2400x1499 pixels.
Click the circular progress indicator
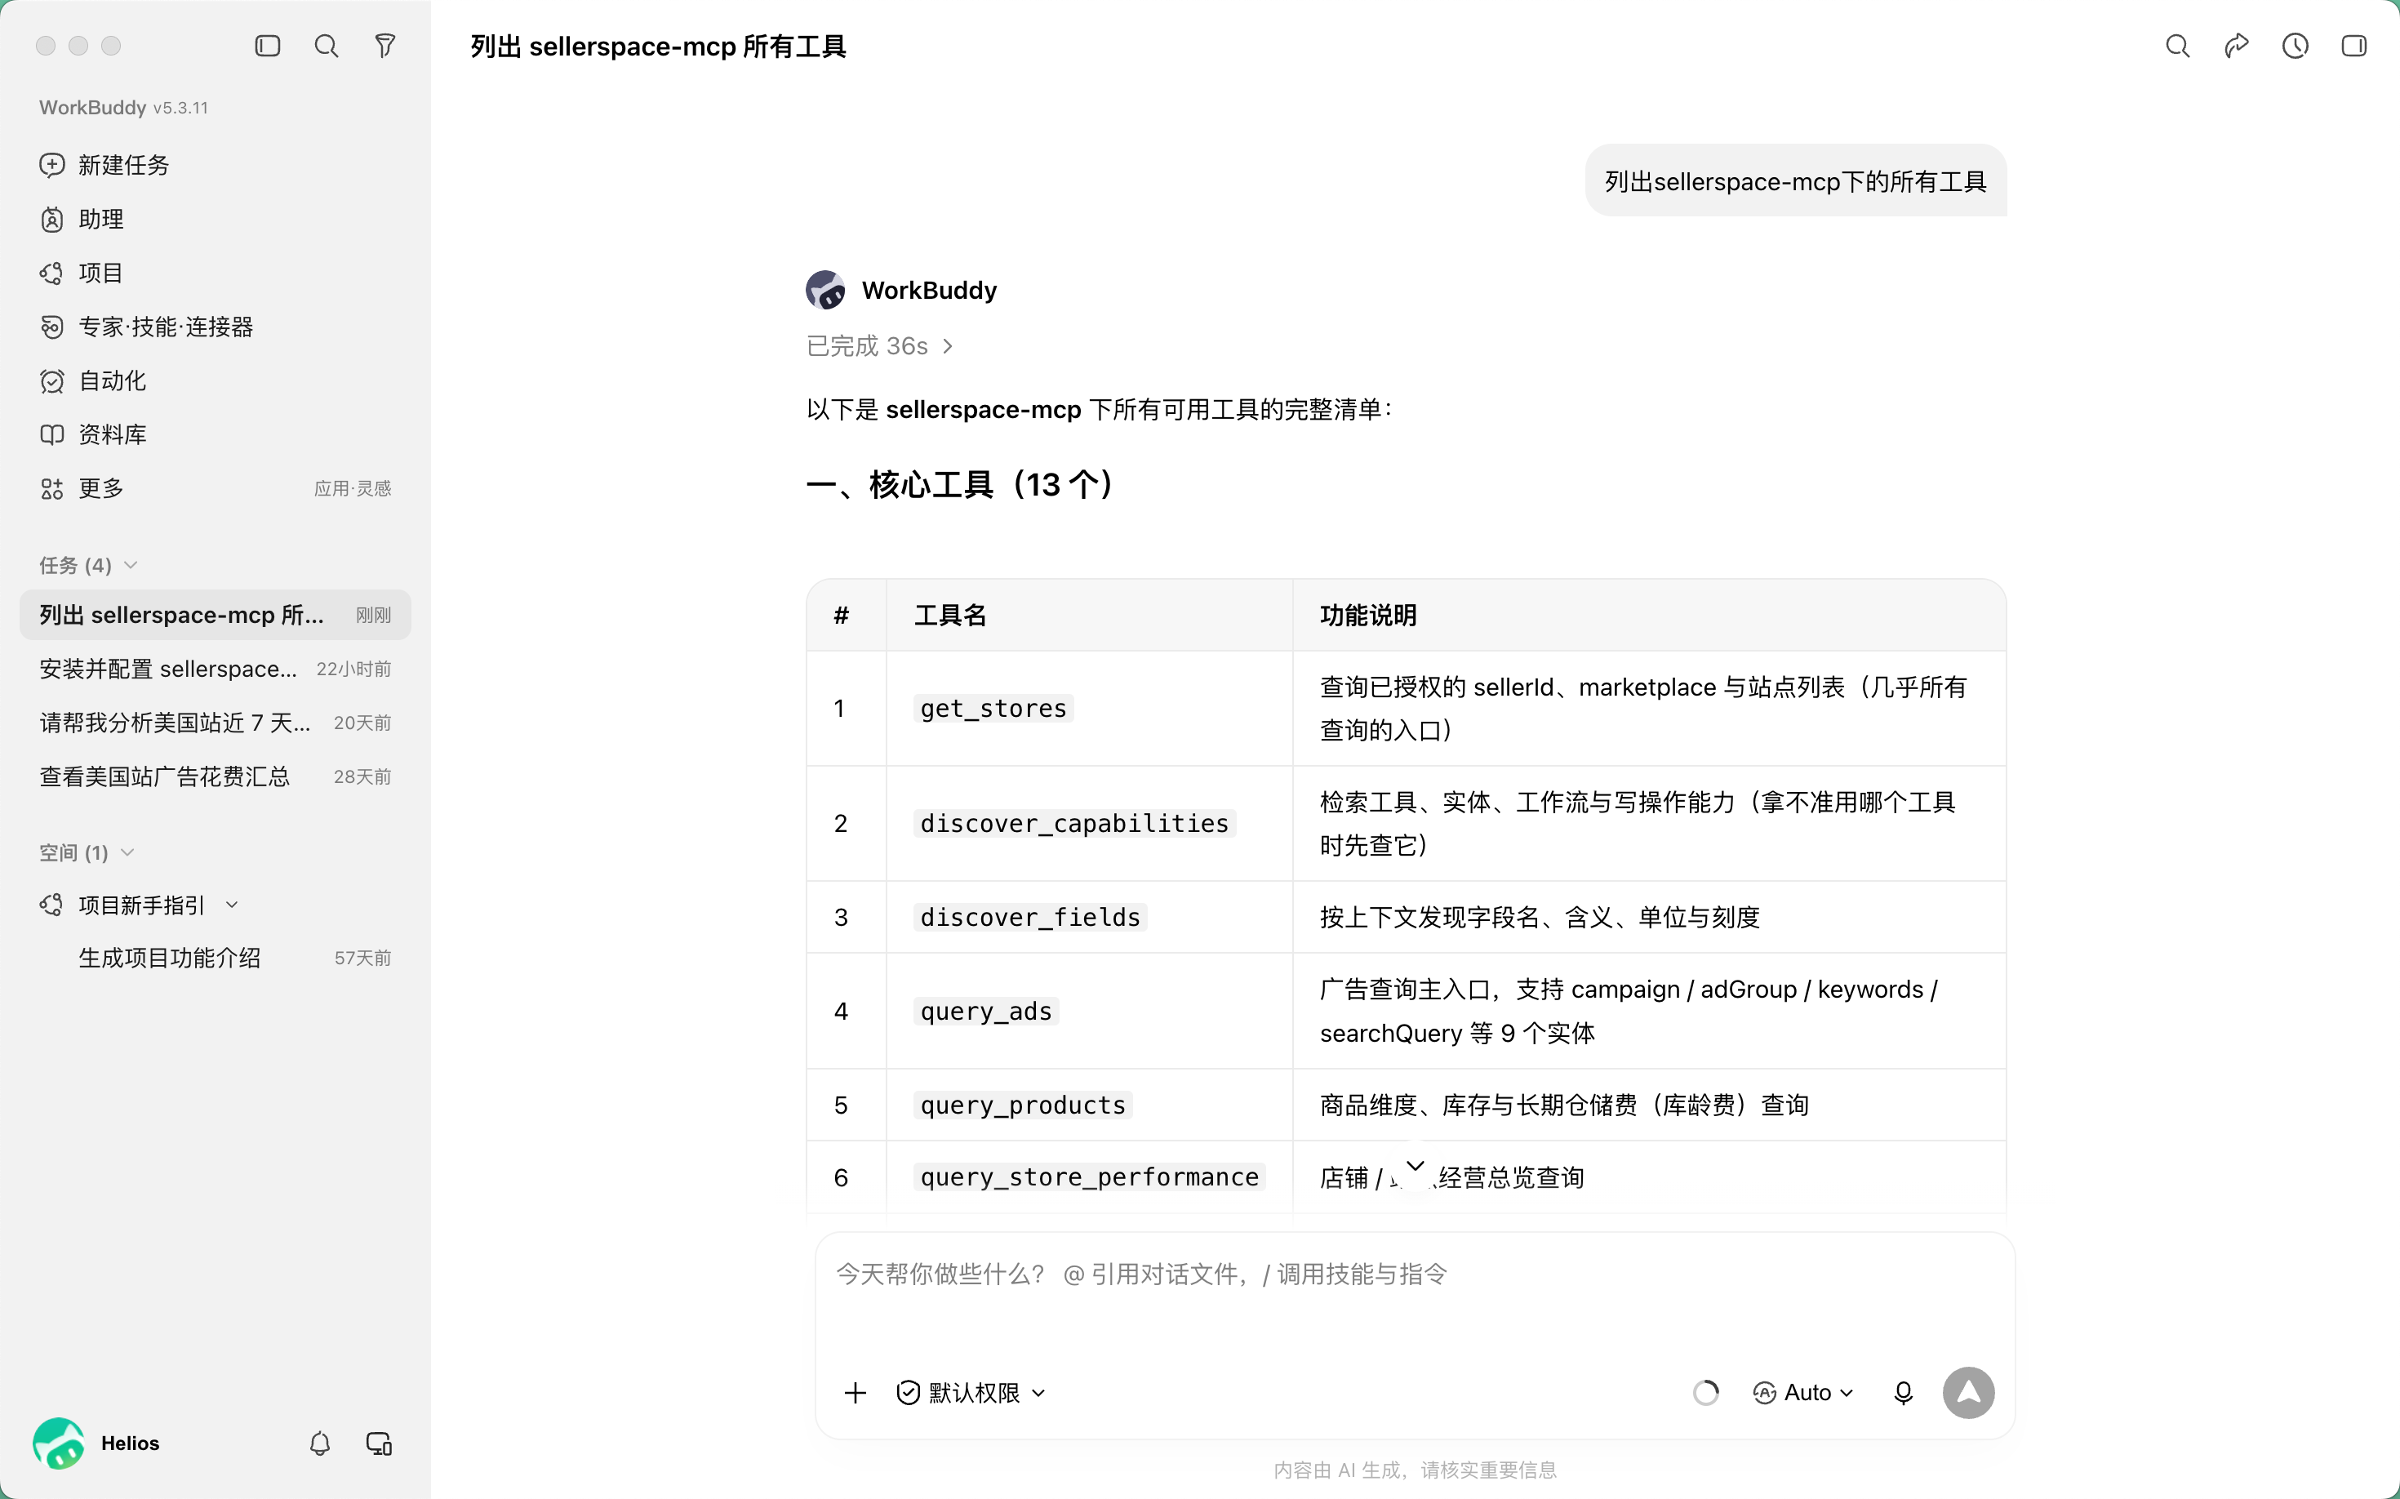point(1705,1393)
